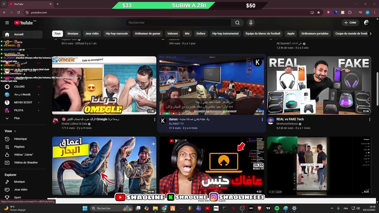Play the fishing video lasting 59:46
Viewport: 379px width, 213px height.
(104, 166)
